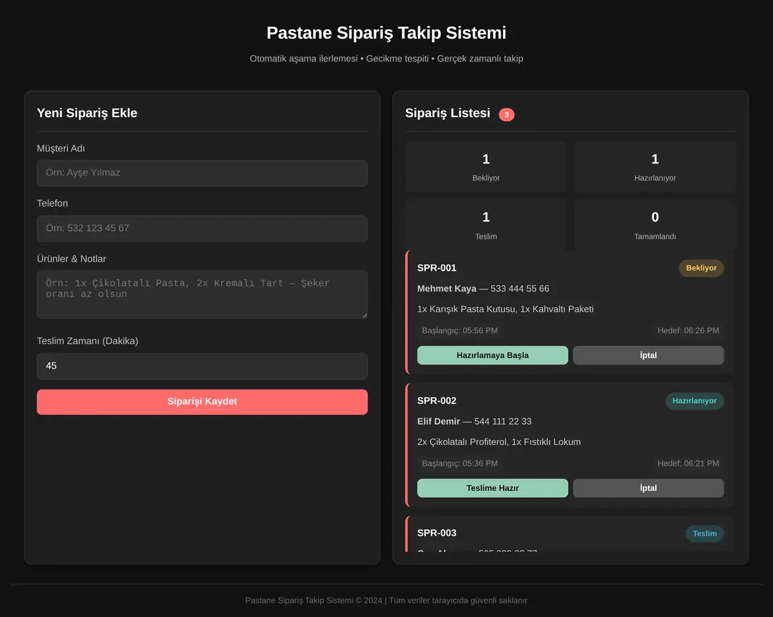Click the Bekliyor count card
Screen dimensions: 773x617
click(x=486, y=167)
